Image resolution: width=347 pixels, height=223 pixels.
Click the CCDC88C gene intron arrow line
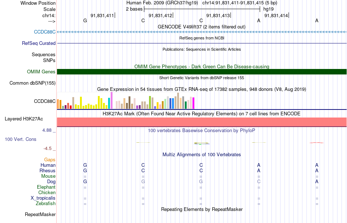[202, 32]
